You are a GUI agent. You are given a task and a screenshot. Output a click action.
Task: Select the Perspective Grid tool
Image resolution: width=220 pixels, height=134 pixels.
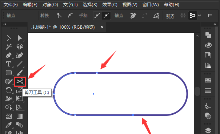pyautogui.click(x=20, y=107)
